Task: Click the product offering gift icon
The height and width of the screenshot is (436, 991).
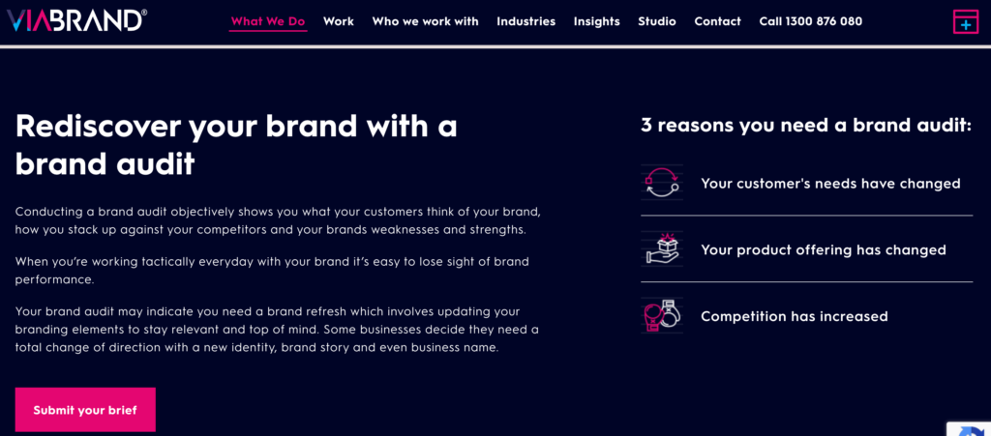Action: pos(662,248)
